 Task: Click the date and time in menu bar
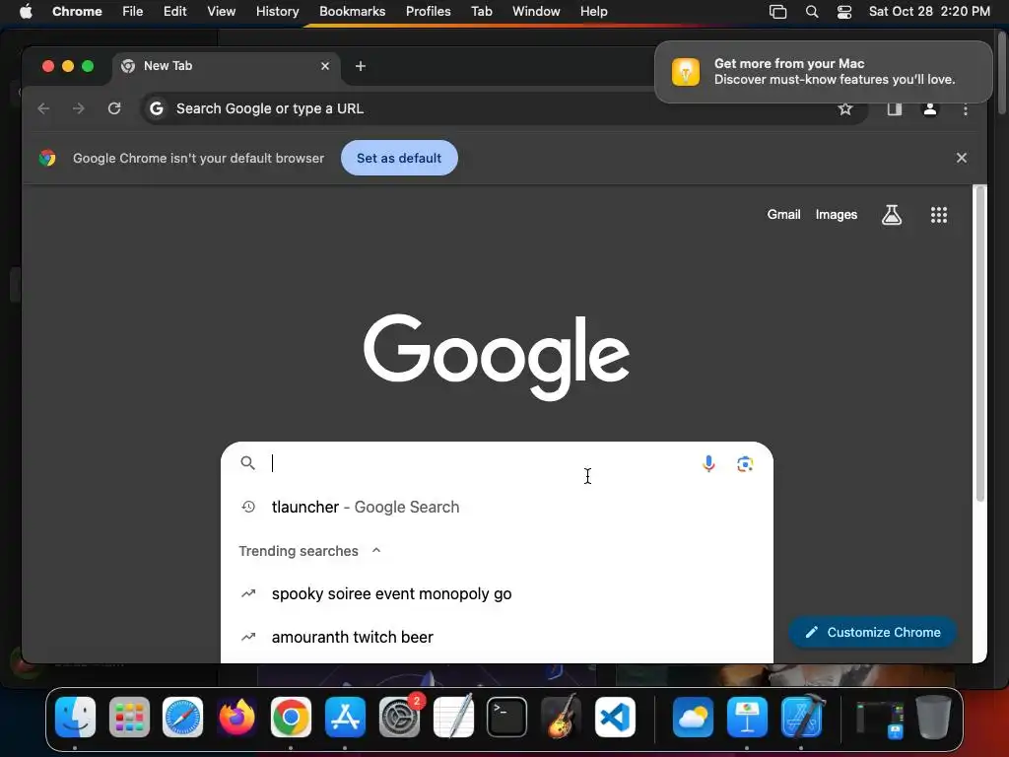point(929,12)
